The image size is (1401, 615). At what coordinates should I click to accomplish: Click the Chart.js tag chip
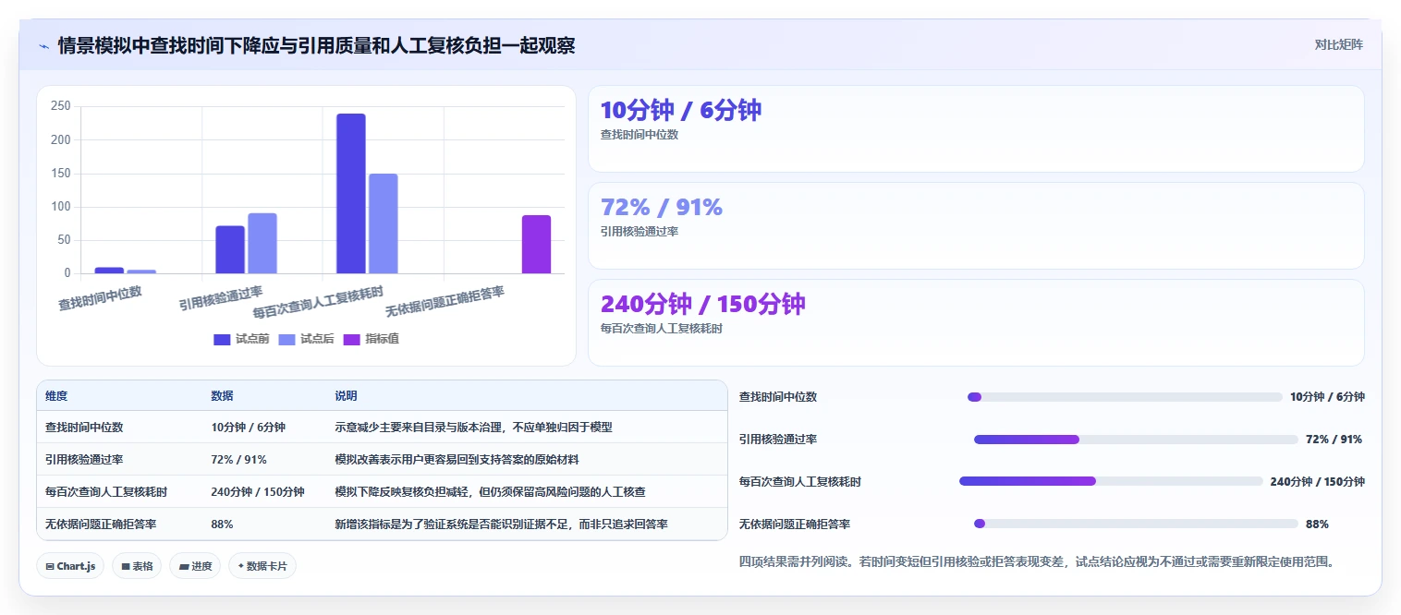point(70,566)
